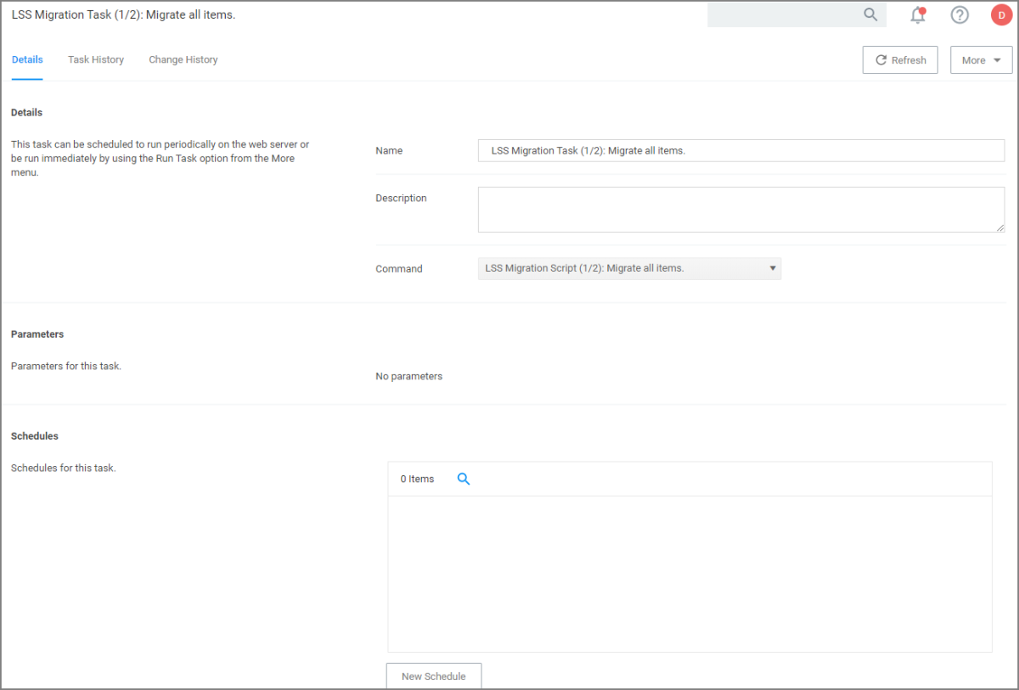This screenshot has width=1019, height=690.
Task: Open the user avatar menu labeled D
Action: [1001, 14]
